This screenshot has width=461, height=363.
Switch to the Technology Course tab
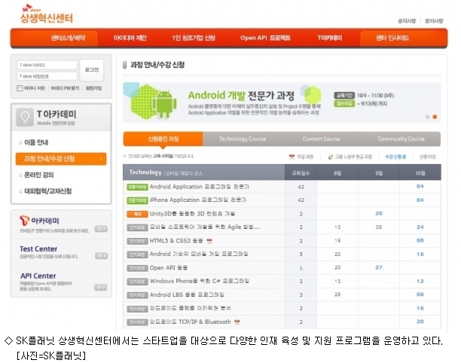coord(243,139)
